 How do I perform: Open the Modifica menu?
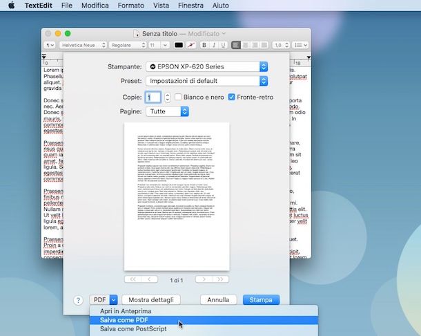(95, 6)
